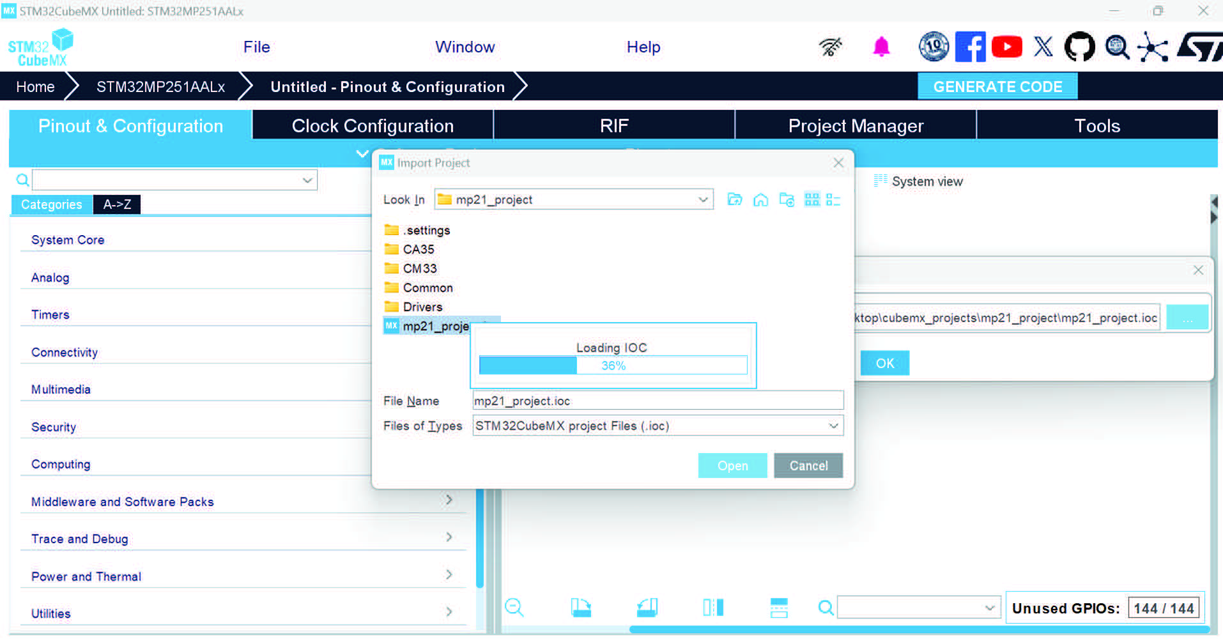Open the Files of Types dropdown
Image resolution: width=1223 pixels, height=639 pixels.
(833, 426)
